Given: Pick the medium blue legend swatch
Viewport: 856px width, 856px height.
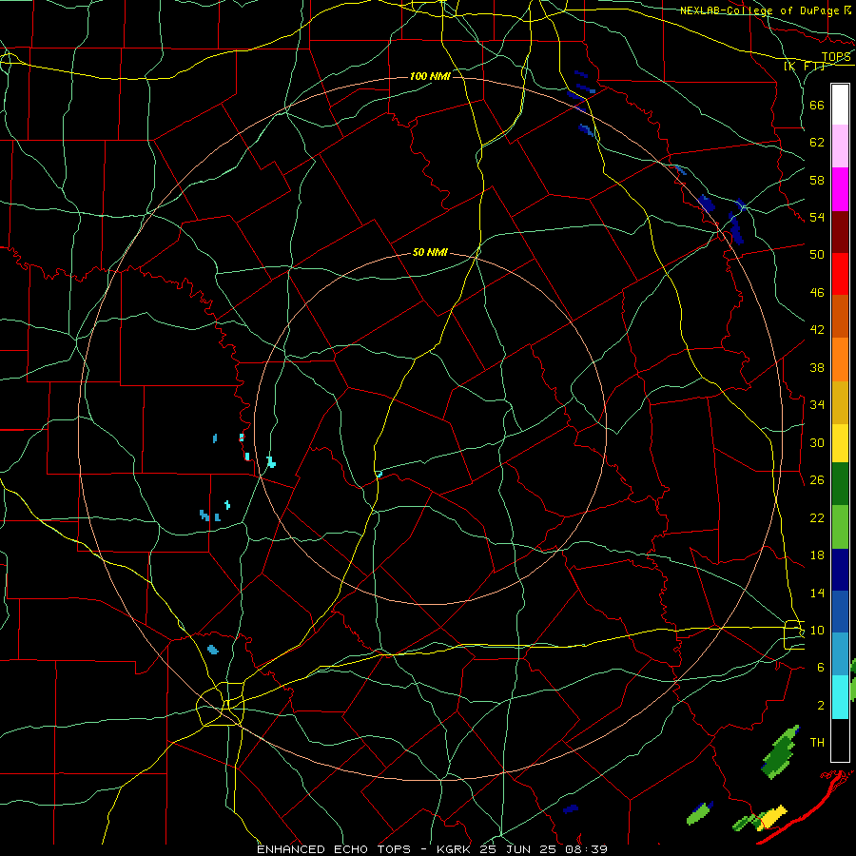Looking at the screenshot, I should [840, 612].
